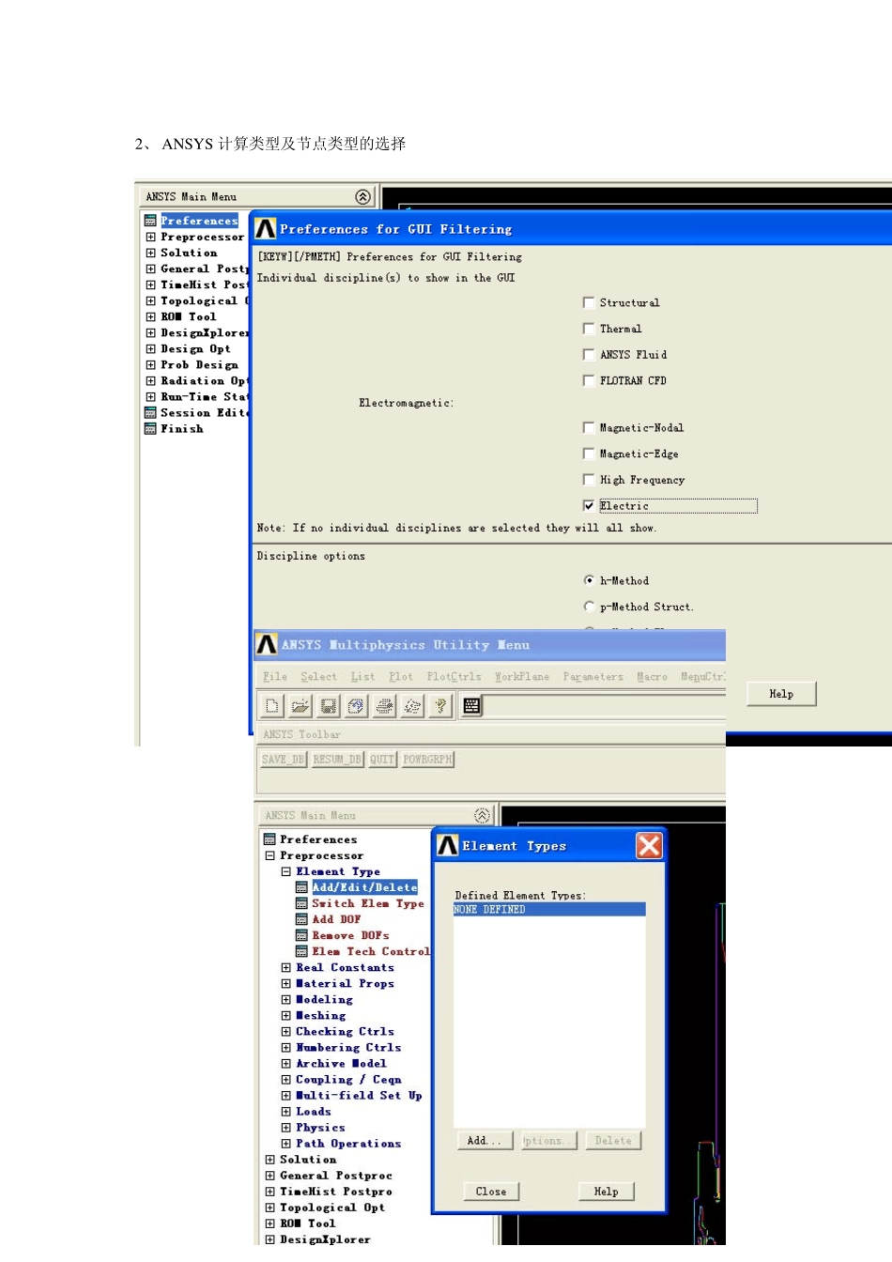Collapse the Element Type tree node
The image size is (892, 1262).
click(285, 871)
